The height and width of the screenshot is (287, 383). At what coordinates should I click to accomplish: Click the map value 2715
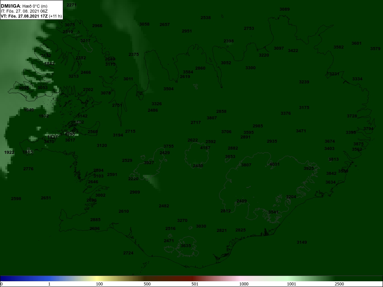click(x=130, y=131)
